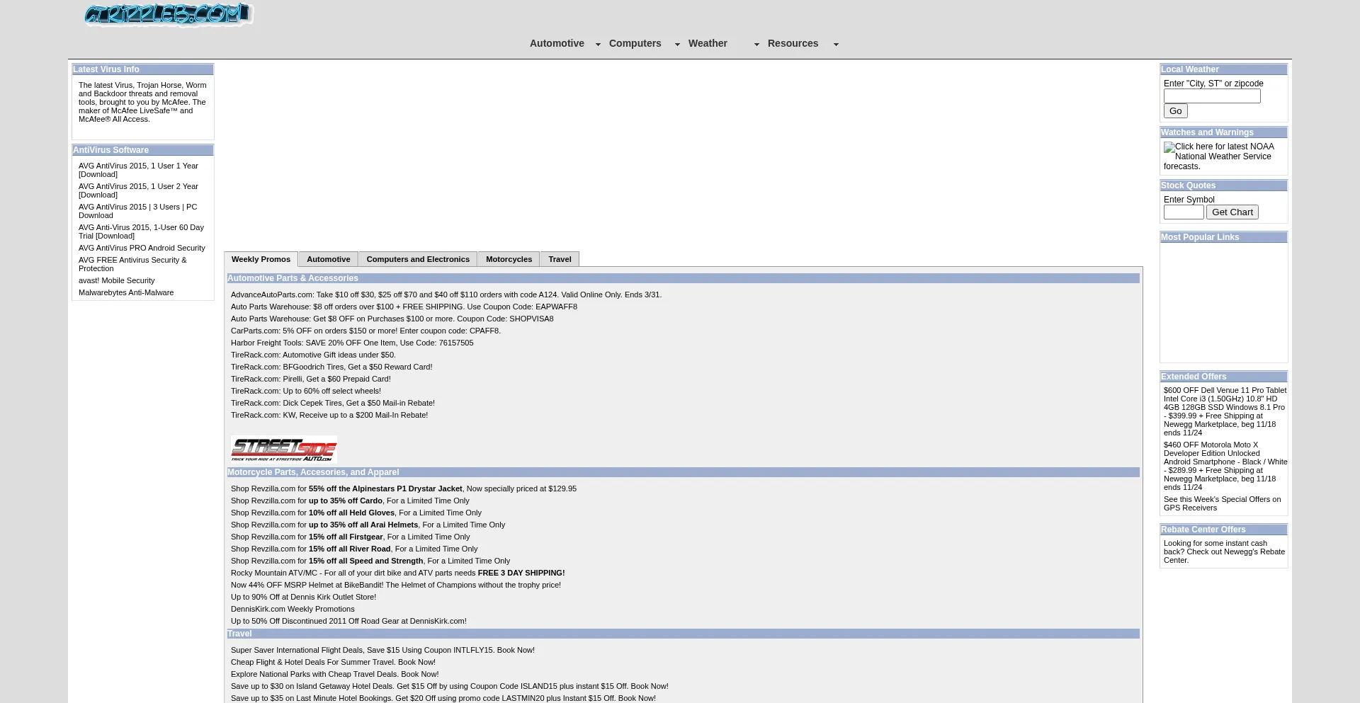Click the StreetSide Auto banner logo
Image resolution: width=1360 pixels, height=703 pixels.
point(283,450)
